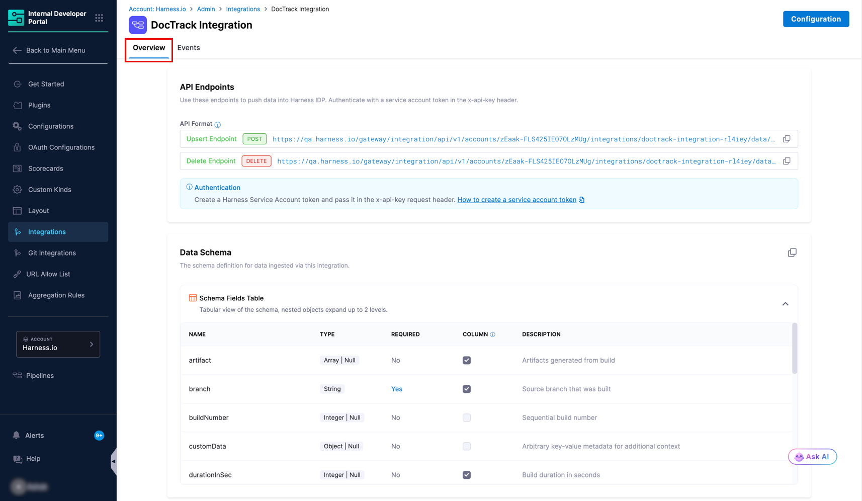Collapse the left sidebar with arrow handle

[x=114, y=461]
